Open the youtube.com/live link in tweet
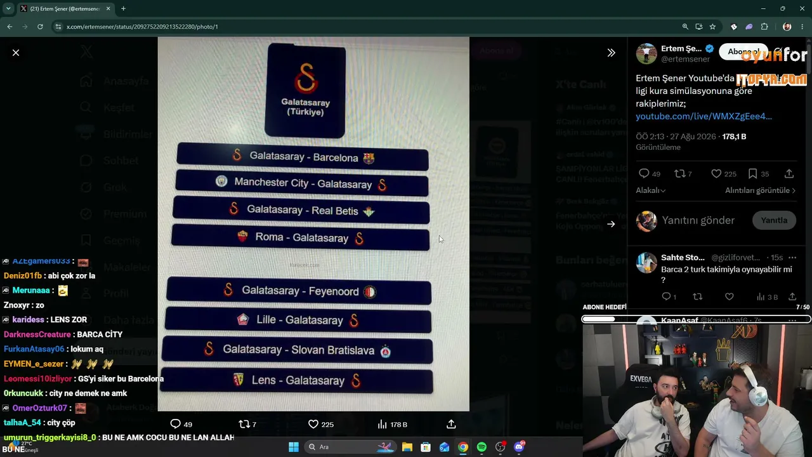 [704, 116]
